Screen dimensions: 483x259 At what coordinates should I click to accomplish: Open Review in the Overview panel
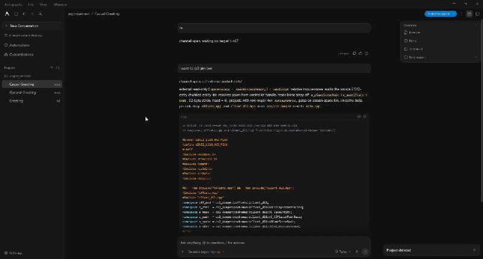[412, 33]
